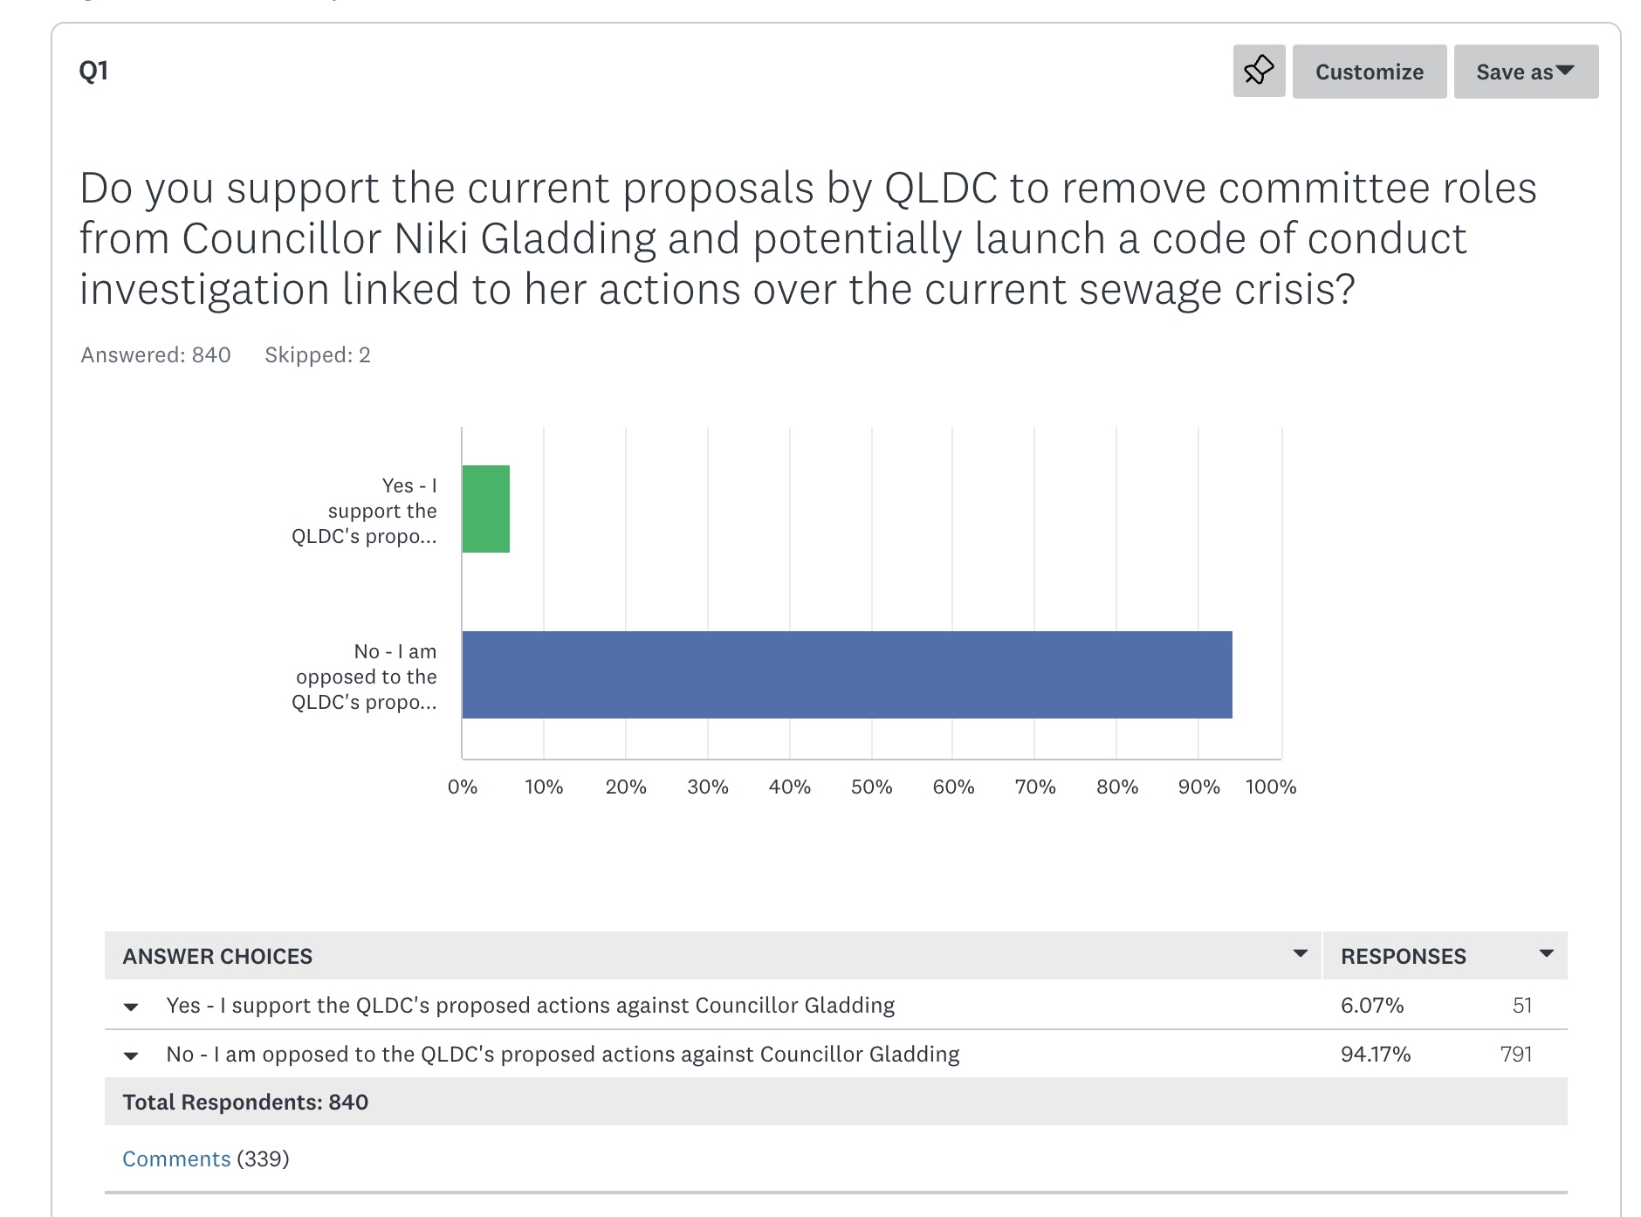Click the 791 response count
The image size is (1641, 1217).
point(1516,1054)
